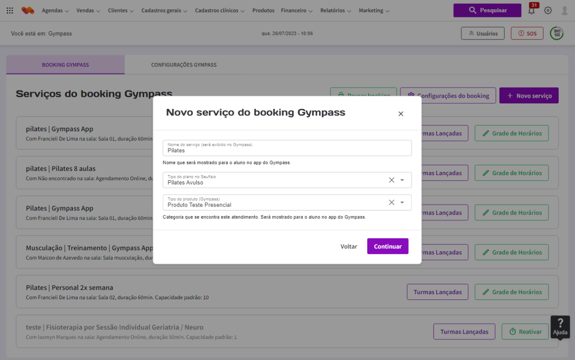
Task: Open Grade de Horários for Pilates 8 aulas
Action: coord(512,173)
